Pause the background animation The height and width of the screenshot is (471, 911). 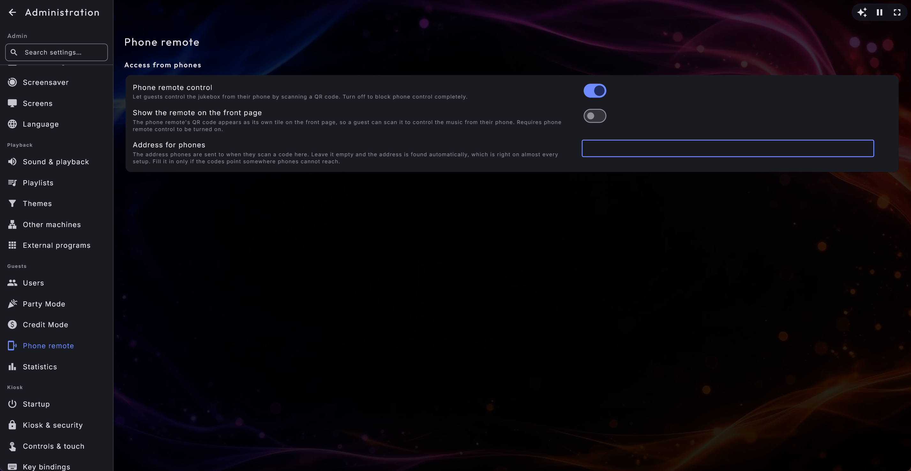[879, 12]
